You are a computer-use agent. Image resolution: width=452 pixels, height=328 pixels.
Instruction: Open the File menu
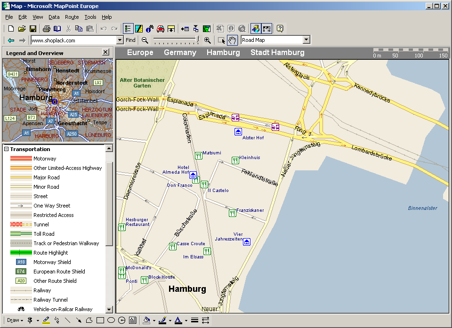9,17
